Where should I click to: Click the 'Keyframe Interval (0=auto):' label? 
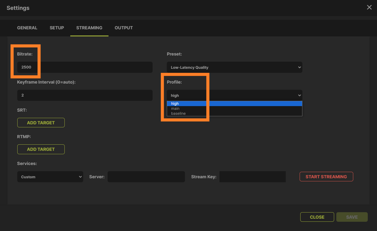coord(47,82)
